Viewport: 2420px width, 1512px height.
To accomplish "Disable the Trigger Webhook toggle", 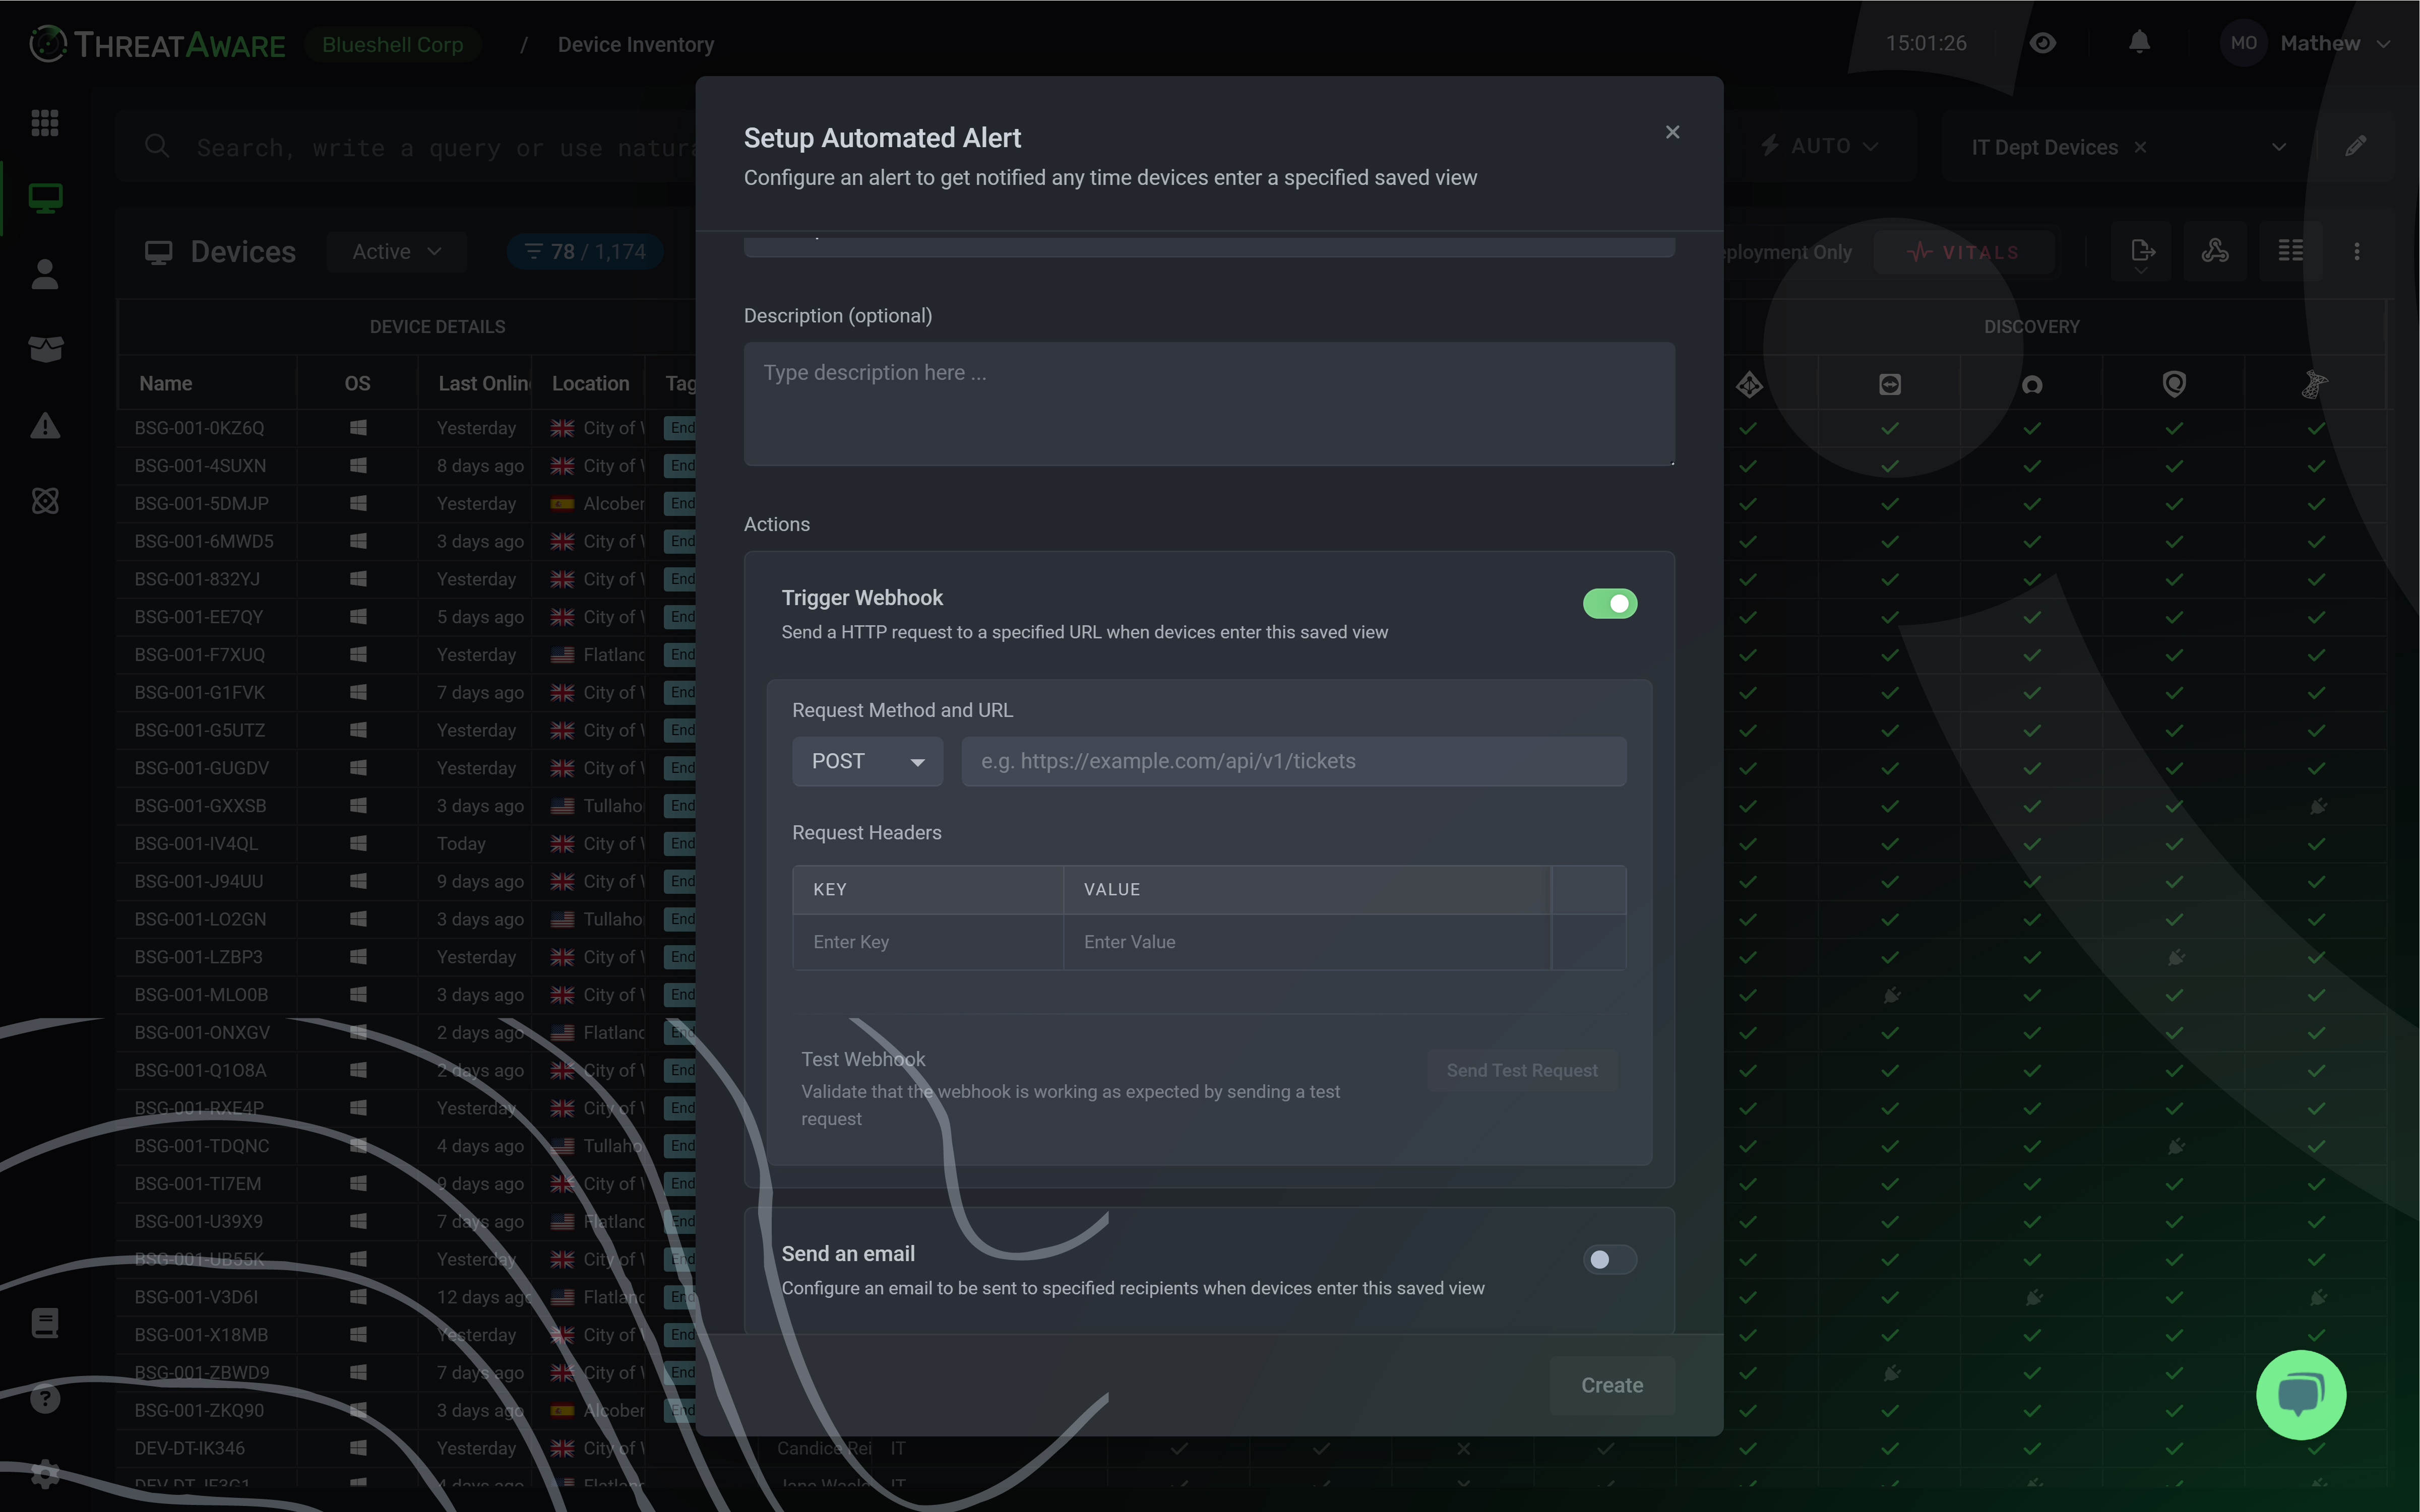I will (x=1608, y=604).
